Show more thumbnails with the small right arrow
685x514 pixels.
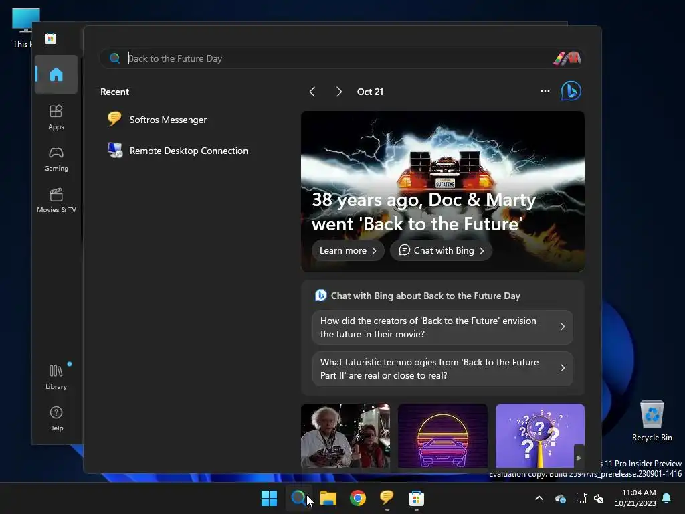click(579, 458)
